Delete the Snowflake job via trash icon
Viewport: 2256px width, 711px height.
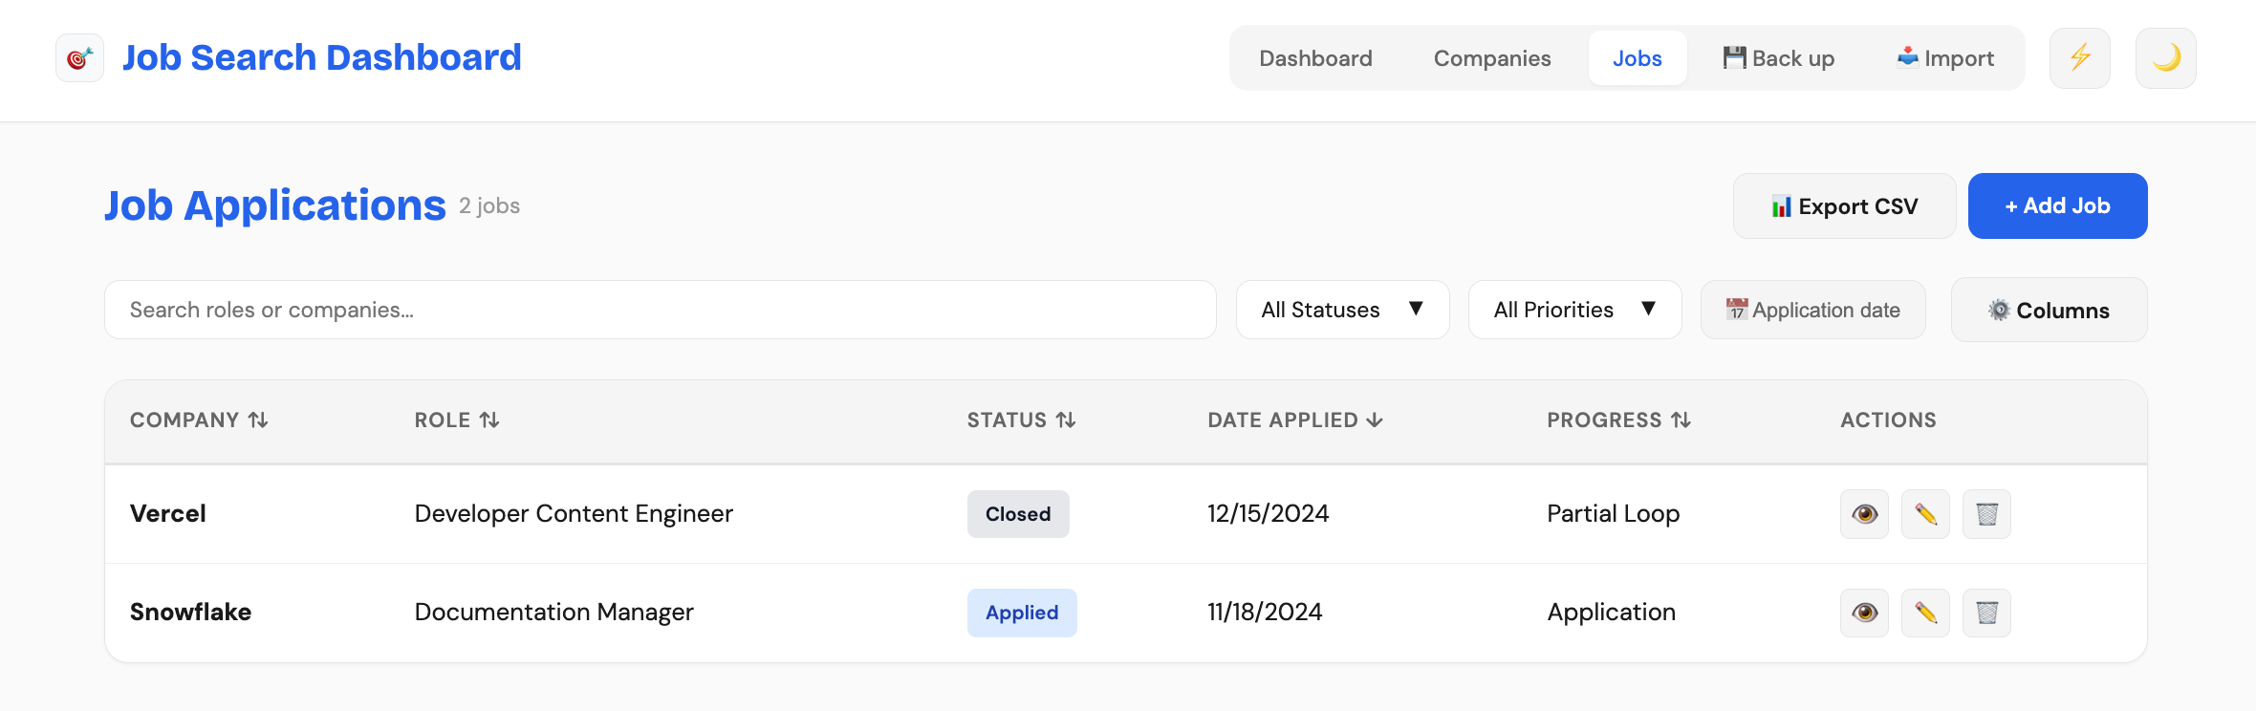(x=1987, y=613)
